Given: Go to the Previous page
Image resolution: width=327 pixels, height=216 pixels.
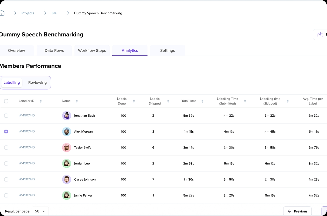Looking at the screenshot, I should click(297, 211).
